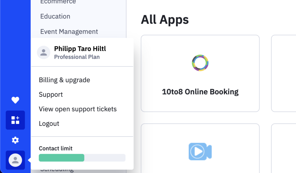This screenshot has width=296, height=173.
Task: Select View open support tickets
Action: 78,109
